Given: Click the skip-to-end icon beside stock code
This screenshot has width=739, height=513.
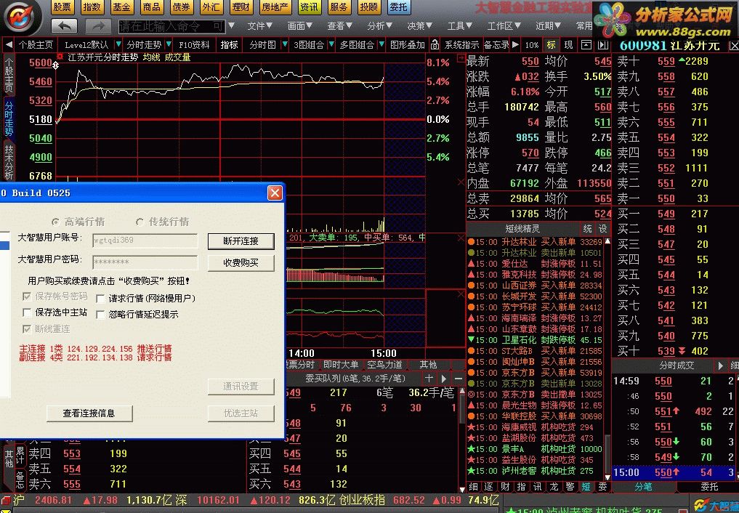Looking at the screenshot, I should point(603,45).
